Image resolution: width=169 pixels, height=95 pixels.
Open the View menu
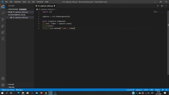point(24,2)
